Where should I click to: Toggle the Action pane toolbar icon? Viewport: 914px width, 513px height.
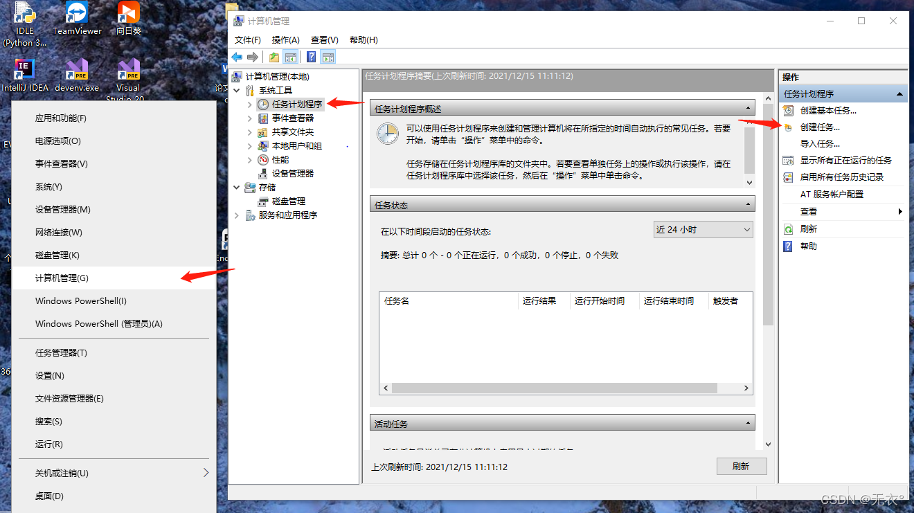pyautogui.click(x=328, y=57)
